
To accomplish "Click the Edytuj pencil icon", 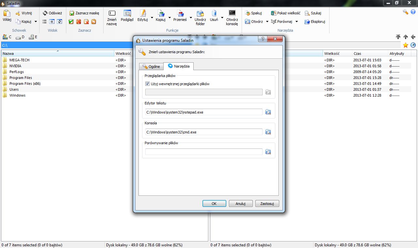I will pos(143,13).
